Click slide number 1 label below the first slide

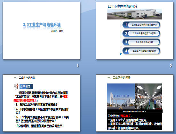[x=78, y=65]
